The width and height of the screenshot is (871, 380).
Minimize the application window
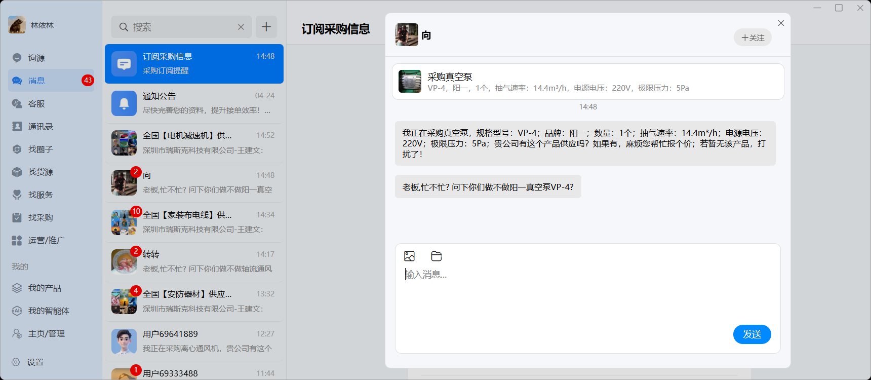(x=817, y=8)
